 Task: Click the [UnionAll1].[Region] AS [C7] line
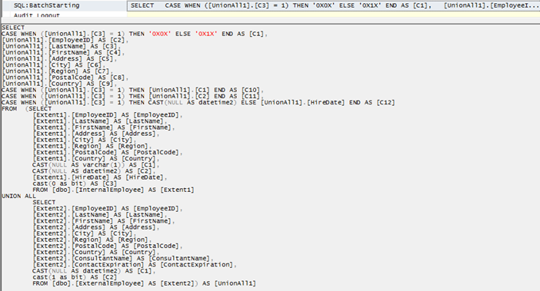point(57,71)
